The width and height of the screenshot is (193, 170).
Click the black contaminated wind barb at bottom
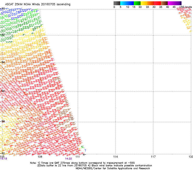coord(84,155)
